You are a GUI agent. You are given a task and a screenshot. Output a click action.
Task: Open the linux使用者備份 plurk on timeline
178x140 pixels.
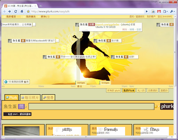pos(17,24)
